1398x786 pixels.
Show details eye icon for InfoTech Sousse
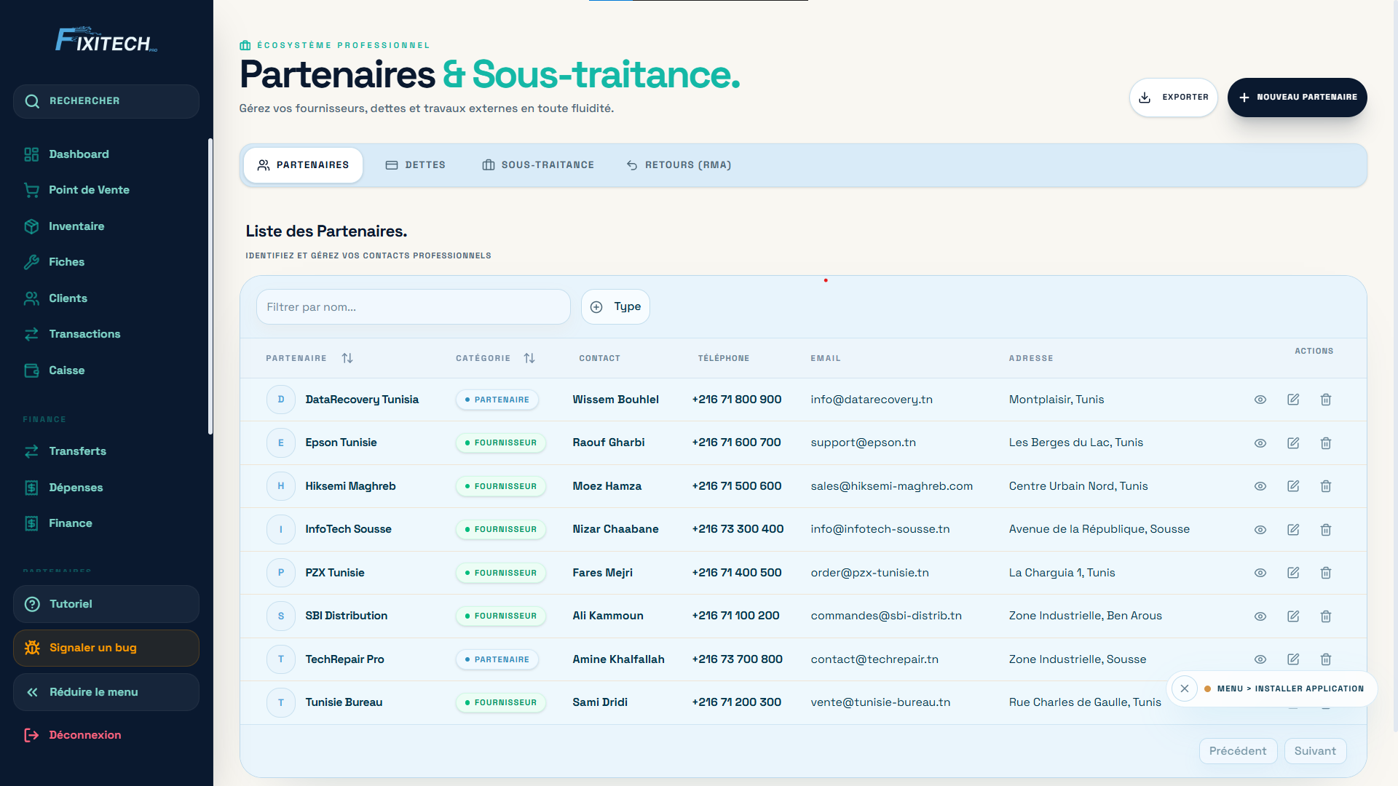(x=1260, y=530)
